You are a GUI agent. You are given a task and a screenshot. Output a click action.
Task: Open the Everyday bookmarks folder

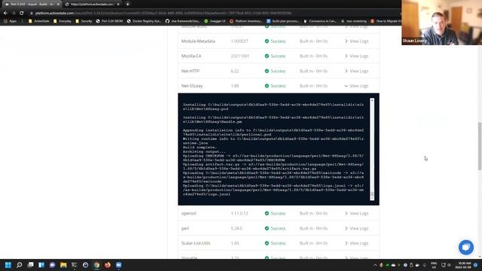click(x=63, y=21)
